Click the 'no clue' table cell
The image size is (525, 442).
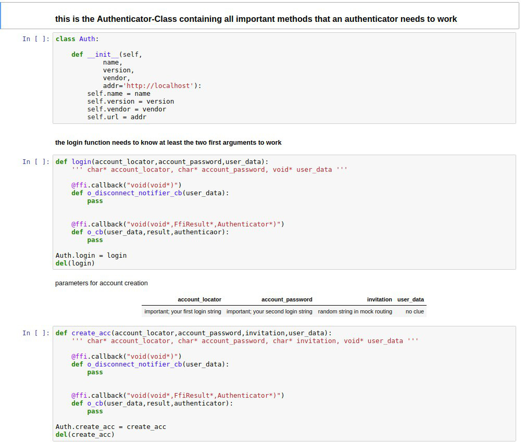(x=415, y=311)
